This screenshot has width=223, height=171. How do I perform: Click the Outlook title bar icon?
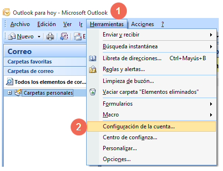tap(7, 12)
